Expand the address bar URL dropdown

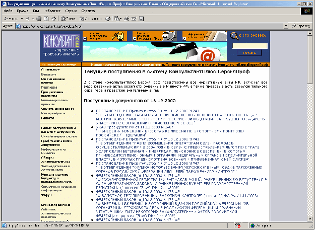(286, 26)
